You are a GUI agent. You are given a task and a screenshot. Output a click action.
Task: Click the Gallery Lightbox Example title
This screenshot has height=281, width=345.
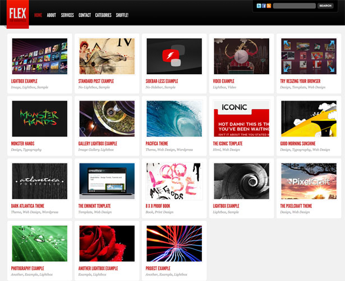click(x=98, y=143)
